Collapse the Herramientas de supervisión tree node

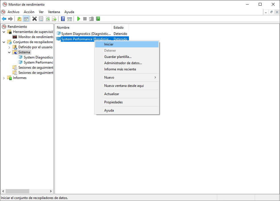(4, 32)
